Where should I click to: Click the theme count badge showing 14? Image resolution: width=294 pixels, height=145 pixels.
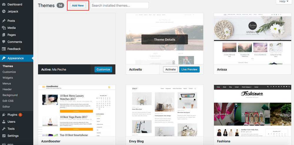click(60, 5)
